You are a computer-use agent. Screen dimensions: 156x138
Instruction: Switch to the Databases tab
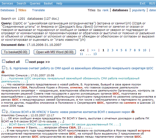pyautogui.click(x=8, y=10)
